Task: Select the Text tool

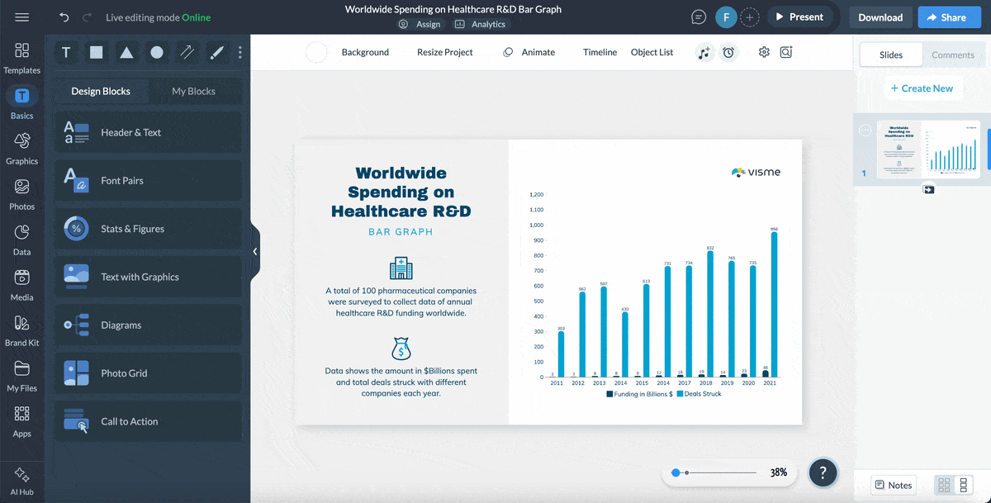Action: (x=65, y=52)
